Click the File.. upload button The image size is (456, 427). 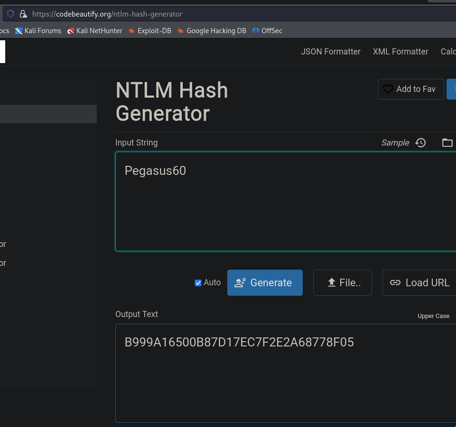[342, 283]
